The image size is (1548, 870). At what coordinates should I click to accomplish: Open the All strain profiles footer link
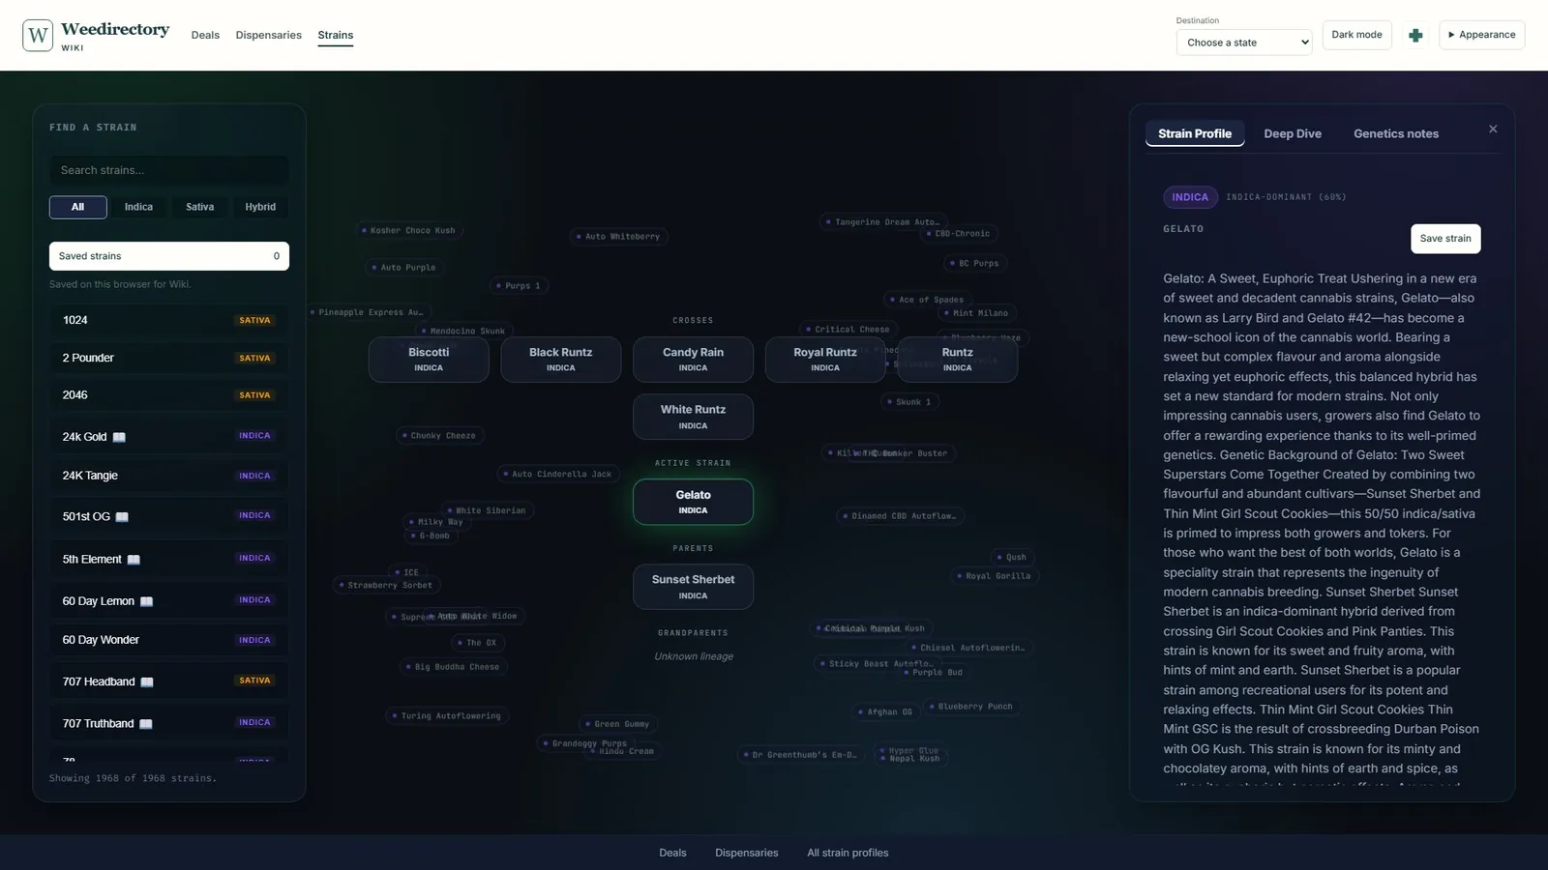pos(848,853)
